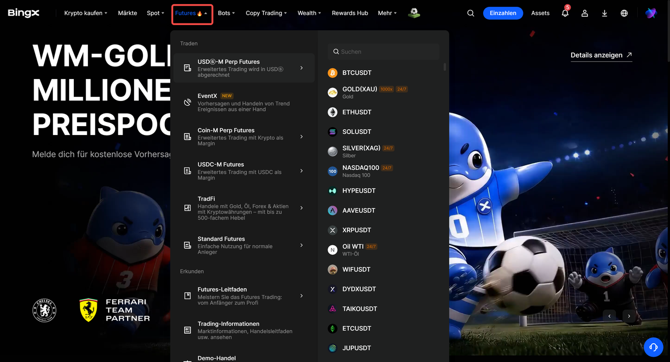Open the Krypto kaufen dropdown
The width and height of the screenshot is (670, 362).
click(86, 13)
